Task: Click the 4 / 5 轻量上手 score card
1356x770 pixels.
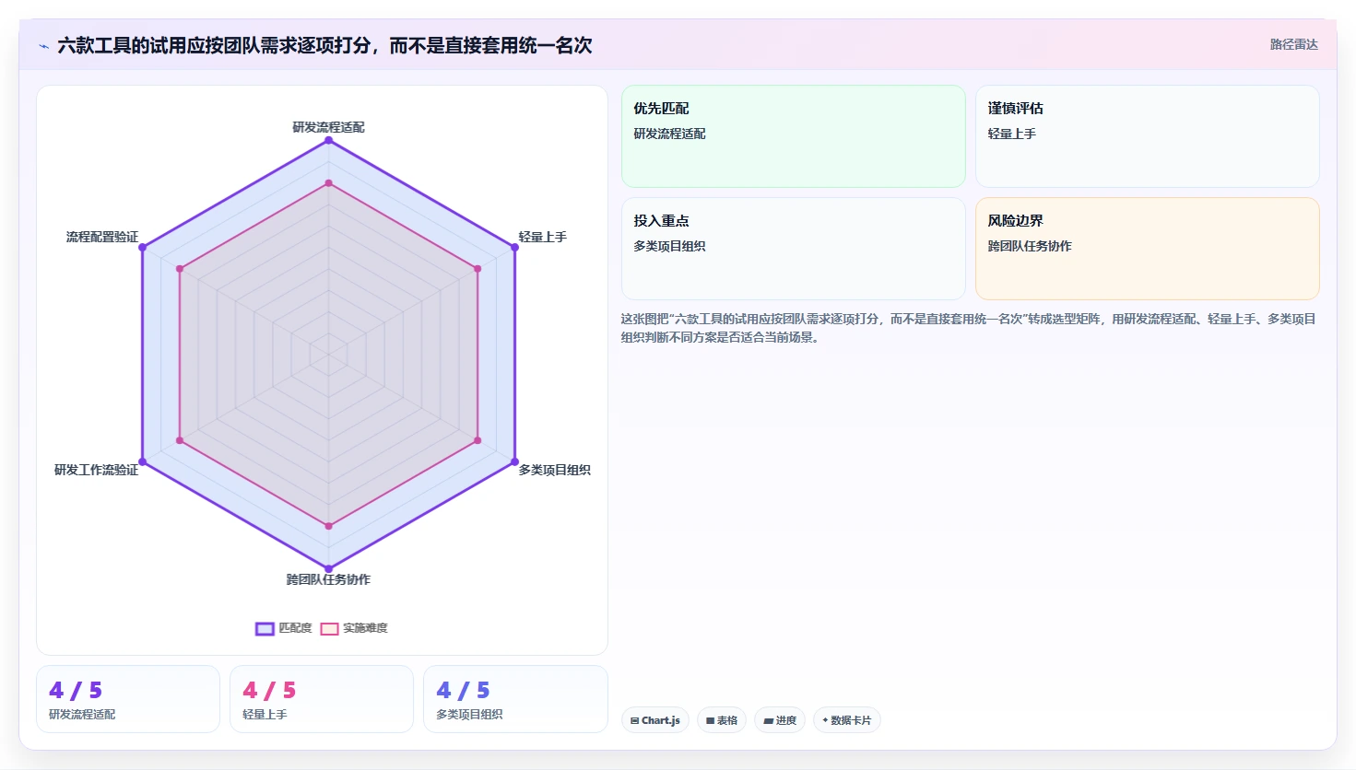Action: (x=322, y=699)
